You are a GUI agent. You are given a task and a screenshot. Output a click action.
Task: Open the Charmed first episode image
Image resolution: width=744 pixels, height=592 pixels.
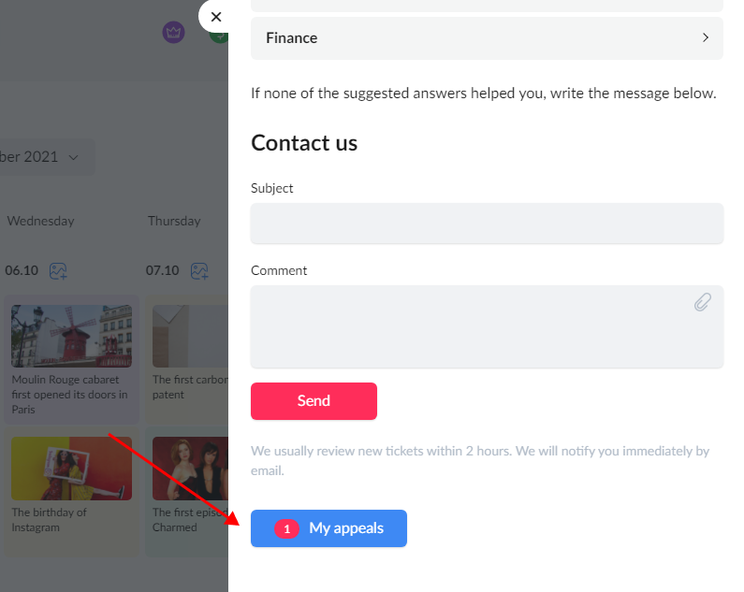[x=190, y=469]
